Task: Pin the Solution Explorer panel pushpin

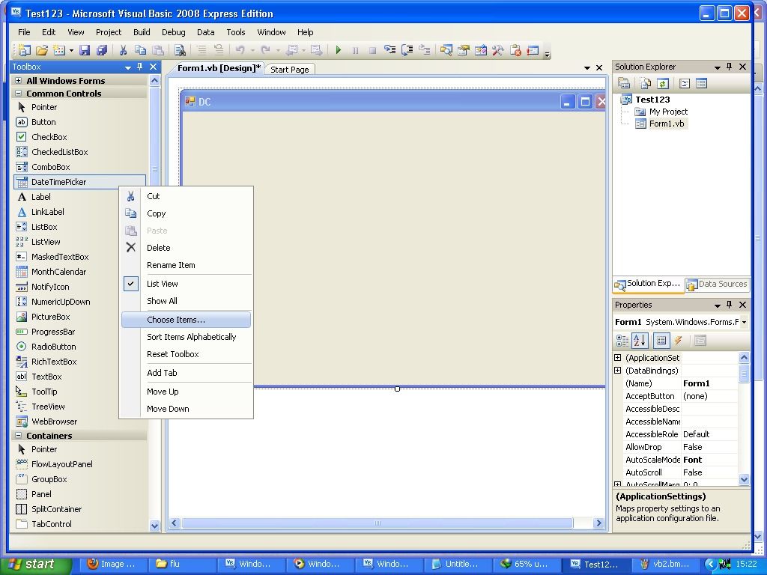Action: click(730, 67)
